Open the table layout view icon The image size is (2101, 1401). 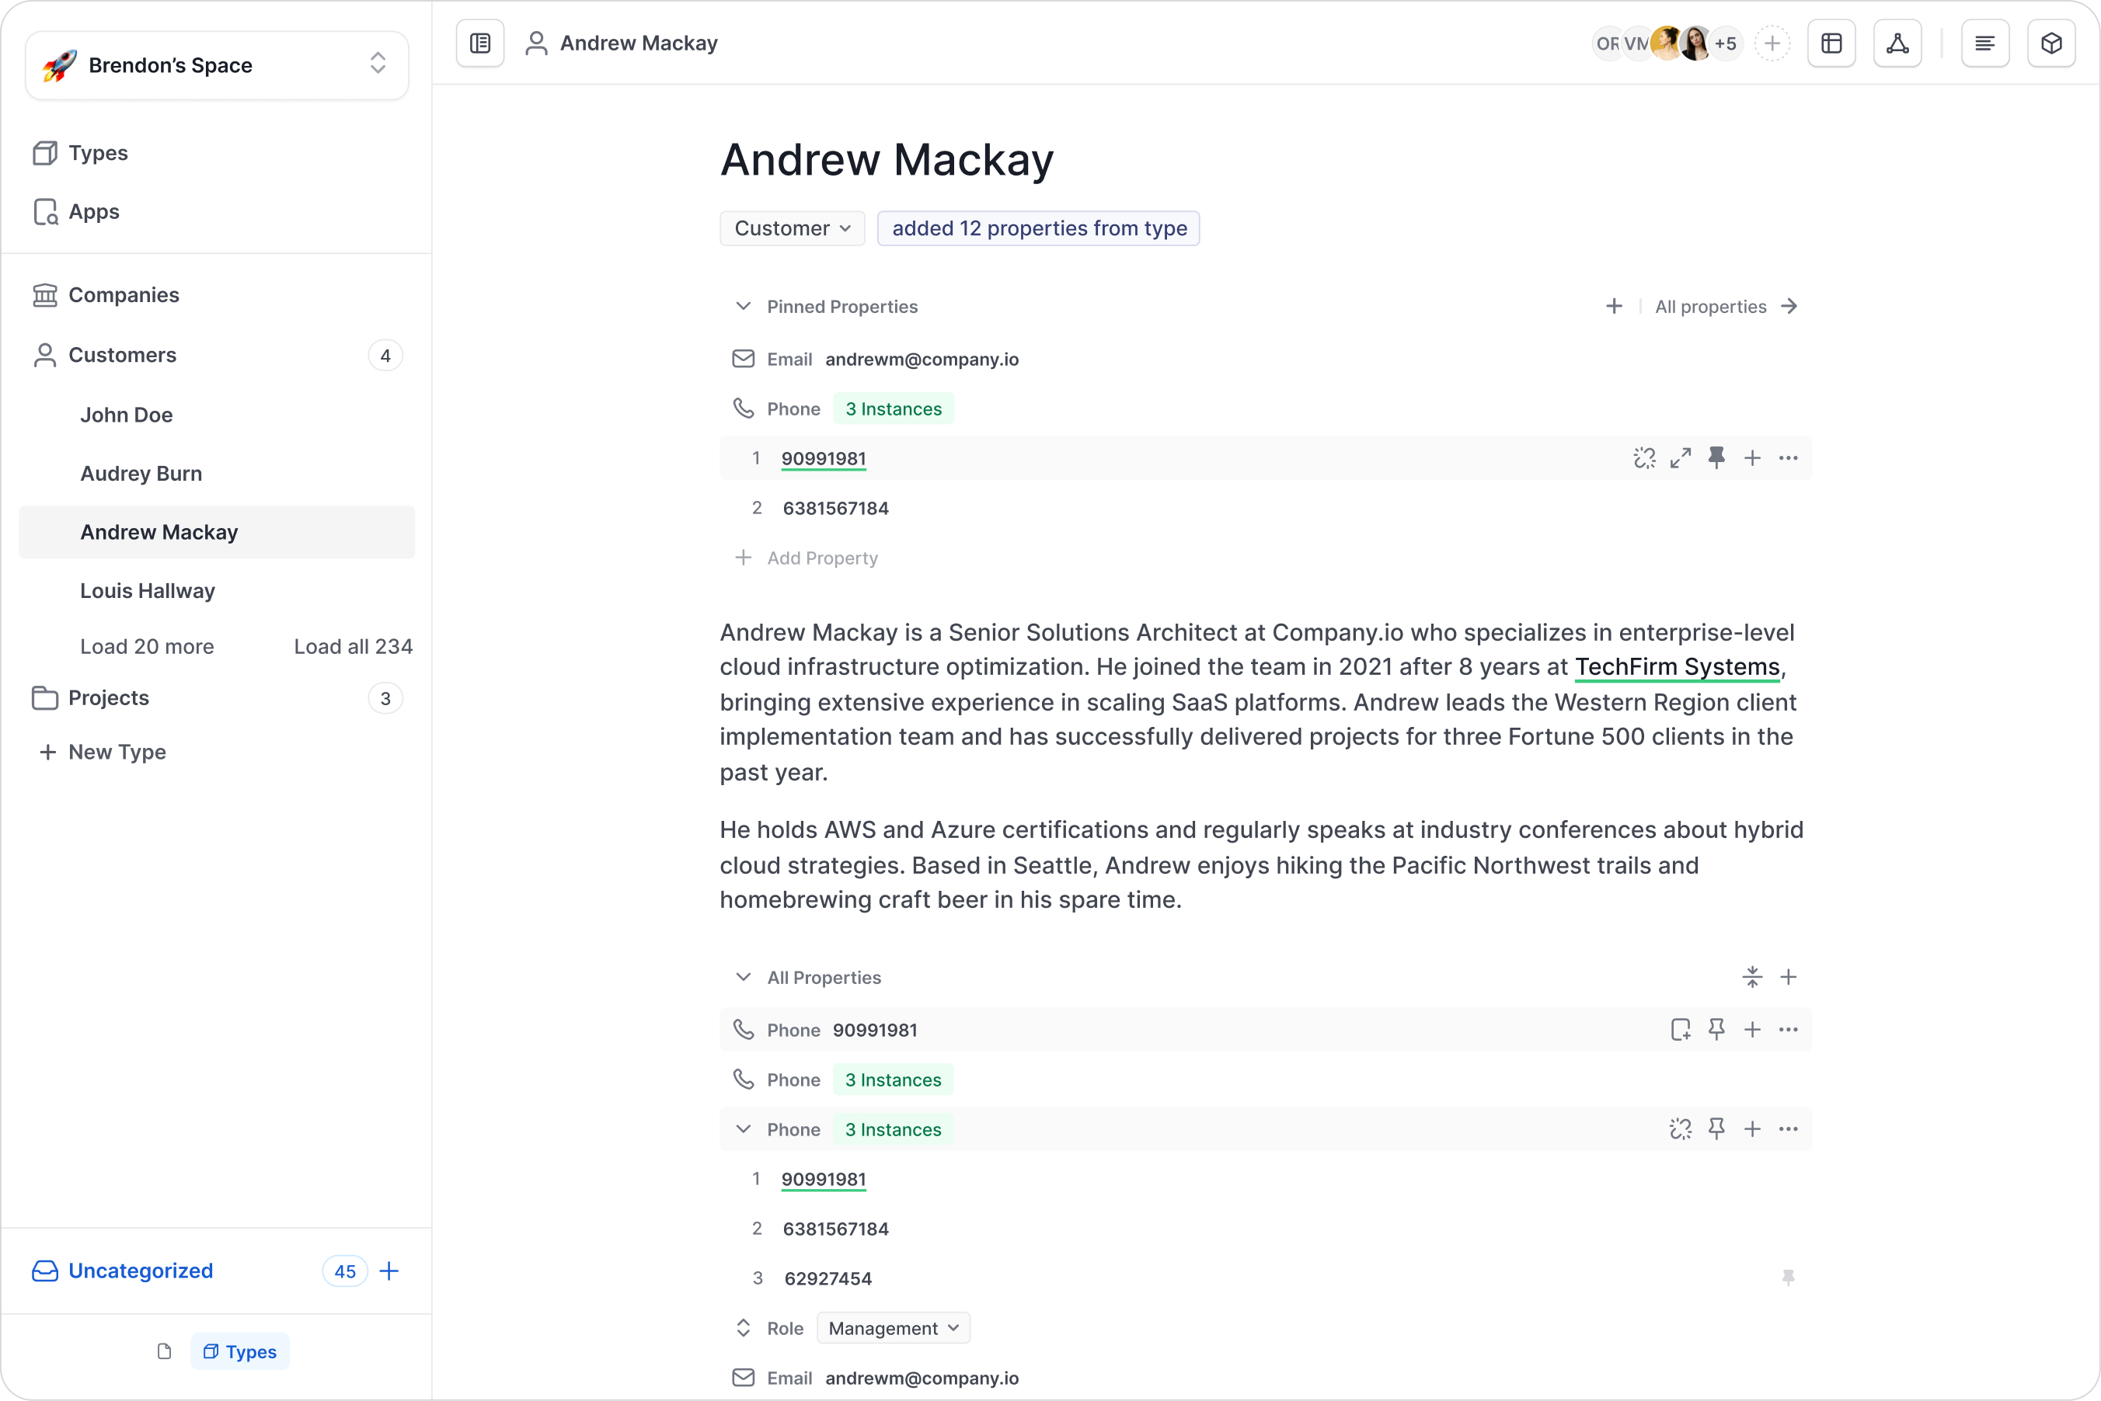pos(1831,43)
